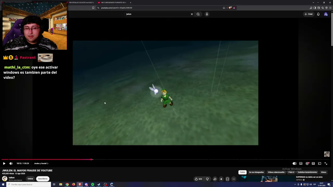Open Firefox from the taskbar
The width and height of the screenshot is (333, 187).
click(73, 184)
